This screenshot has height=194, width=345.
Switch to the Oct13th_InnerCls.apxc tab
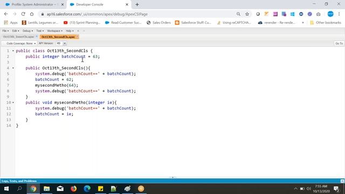pyautogui.click(x=19, y=37)
